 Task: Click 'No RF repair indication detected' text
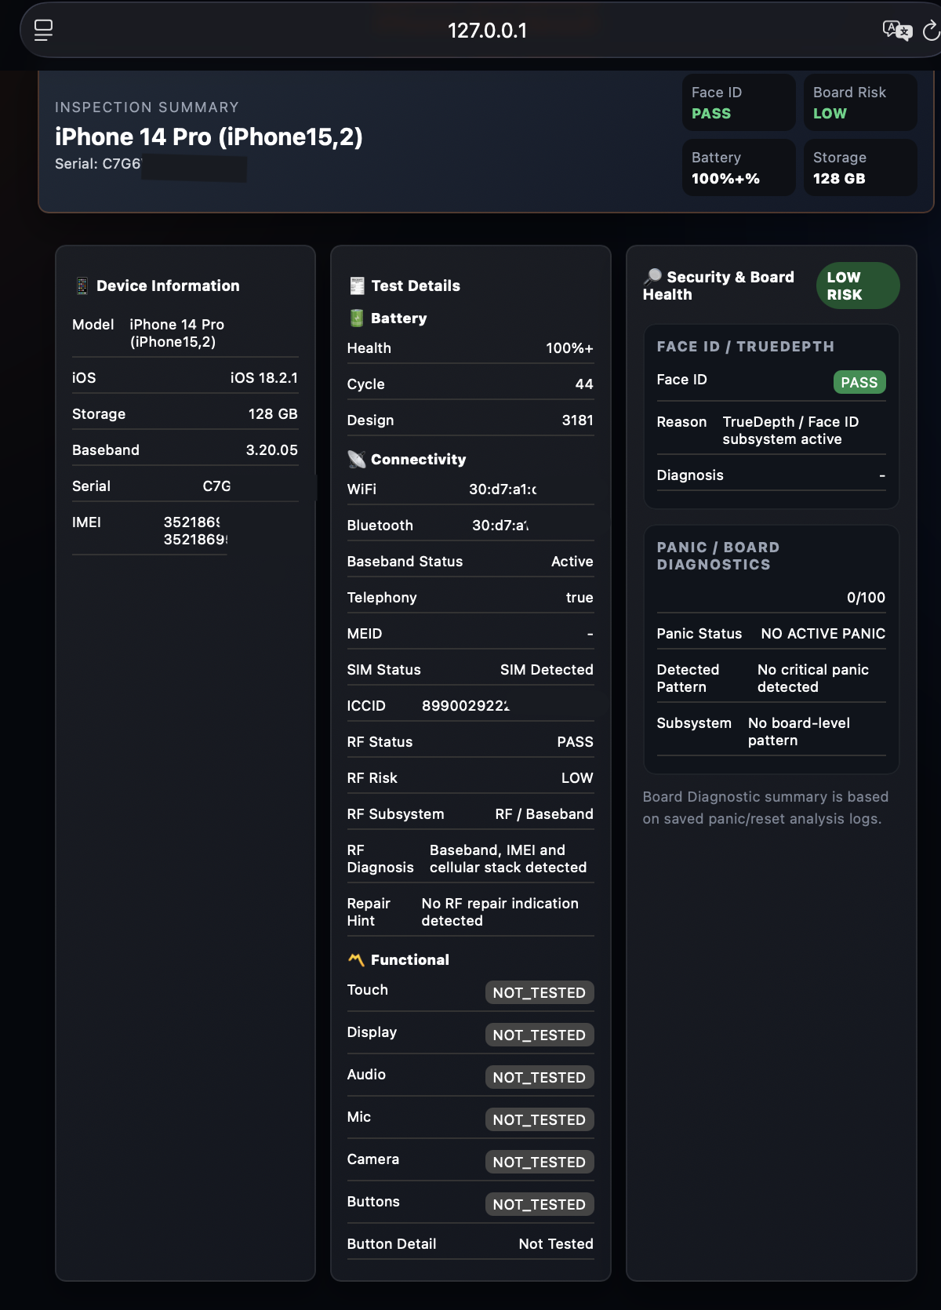click(x=500, y=912)
